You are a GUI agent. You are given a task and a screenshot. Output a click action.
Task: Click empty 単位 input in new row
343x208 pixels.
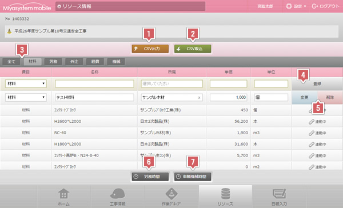click(x=271, y=83)
